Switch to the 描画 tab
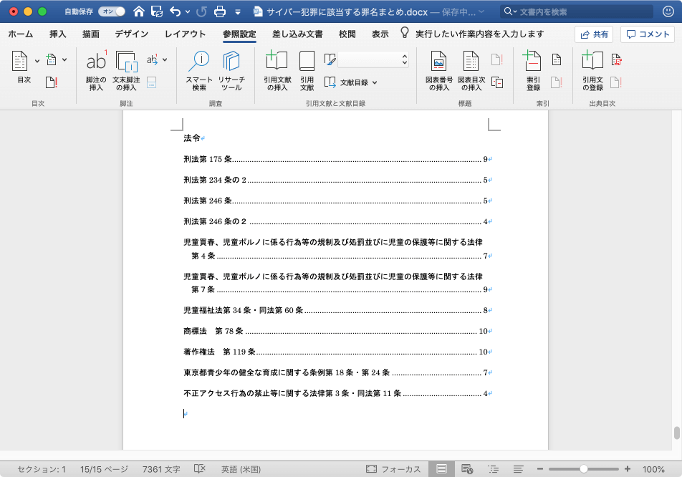This screenshot has height=477, width=682. tap(91, 34)
